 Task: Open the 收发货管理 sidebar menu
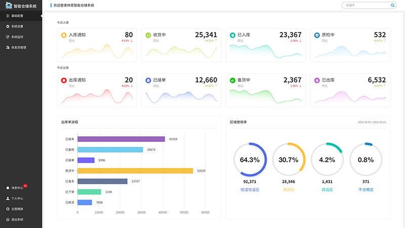point(21,48)
